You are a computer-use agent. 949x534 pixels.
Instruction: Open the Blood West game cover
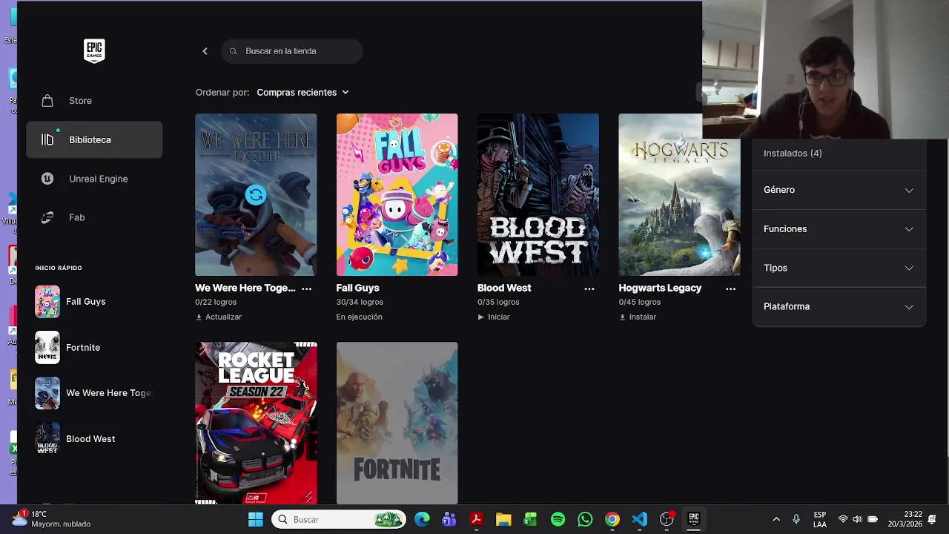click(538, 194)
